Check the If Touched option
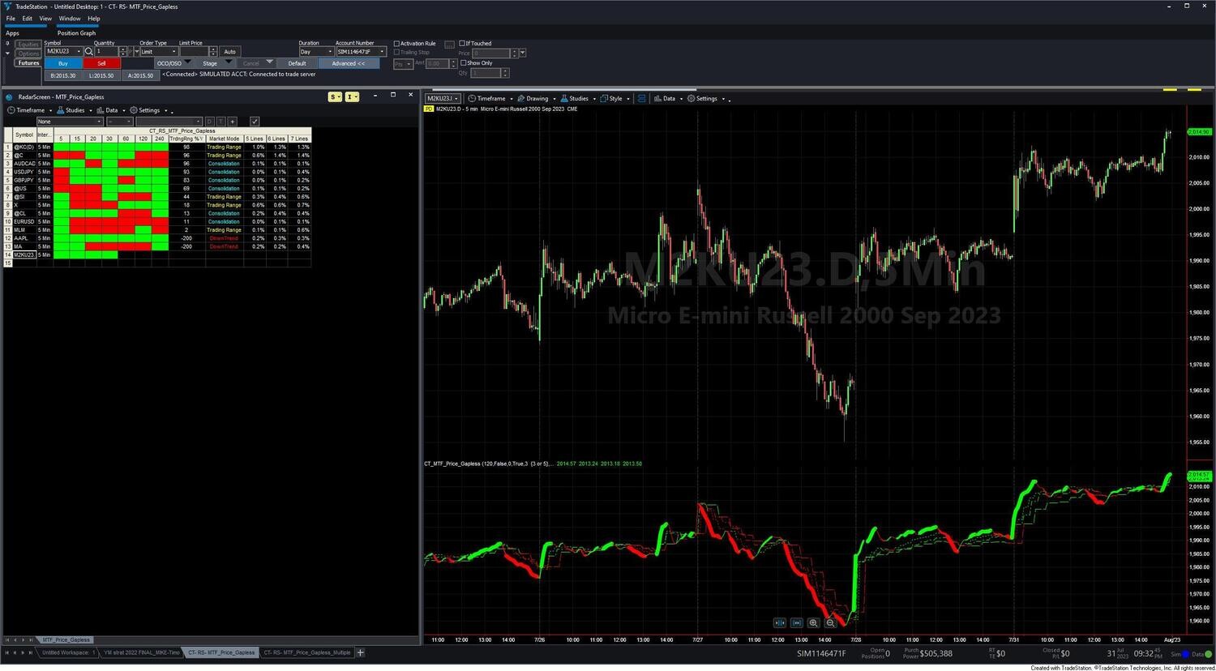1216x671 pixels. pyautogui.click(x=462, y=44)
